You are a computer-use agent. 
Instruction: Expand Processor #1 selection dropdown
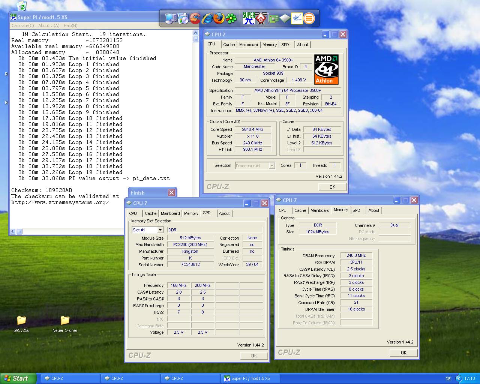pyautogui.click(x=272, y=166)
